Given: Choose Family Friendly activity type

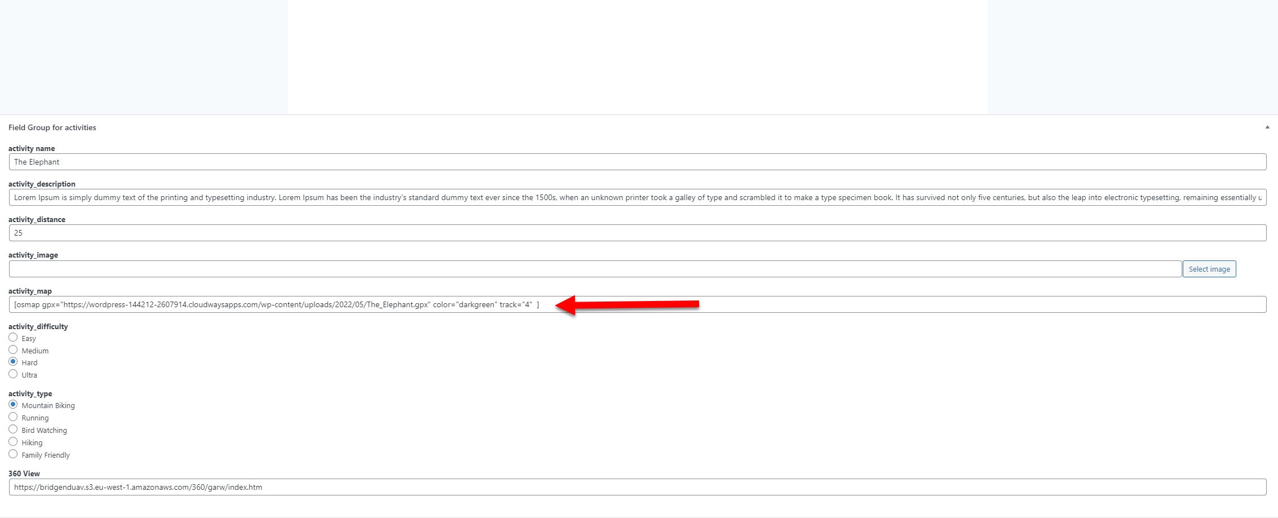Looking at the screenshot, I should point(13,454).
